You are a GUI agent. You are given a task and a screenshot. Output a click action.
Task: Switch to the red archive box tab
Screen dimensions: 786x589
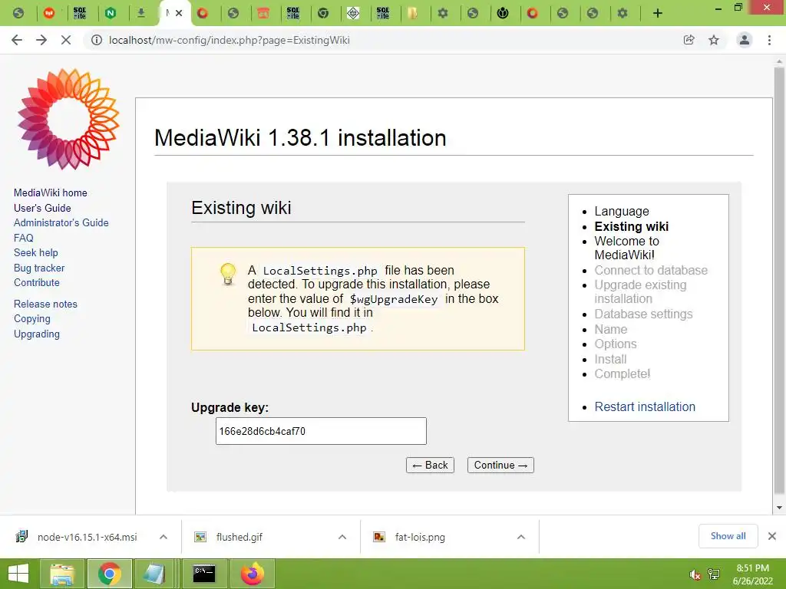(263, 13)
